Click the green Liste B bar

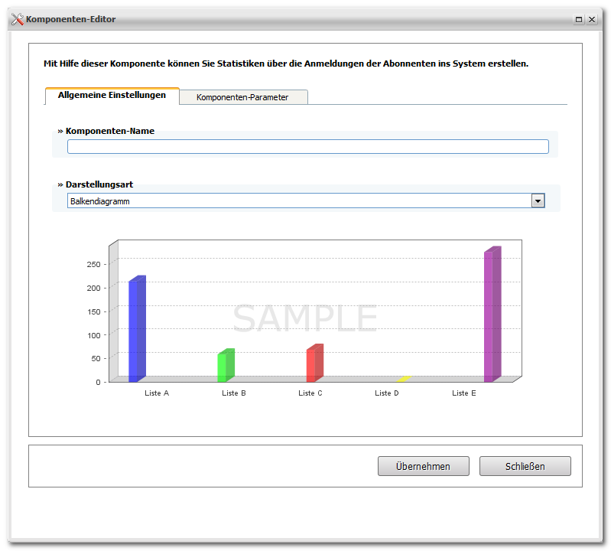pyautogui.click(x=226, y=365)
